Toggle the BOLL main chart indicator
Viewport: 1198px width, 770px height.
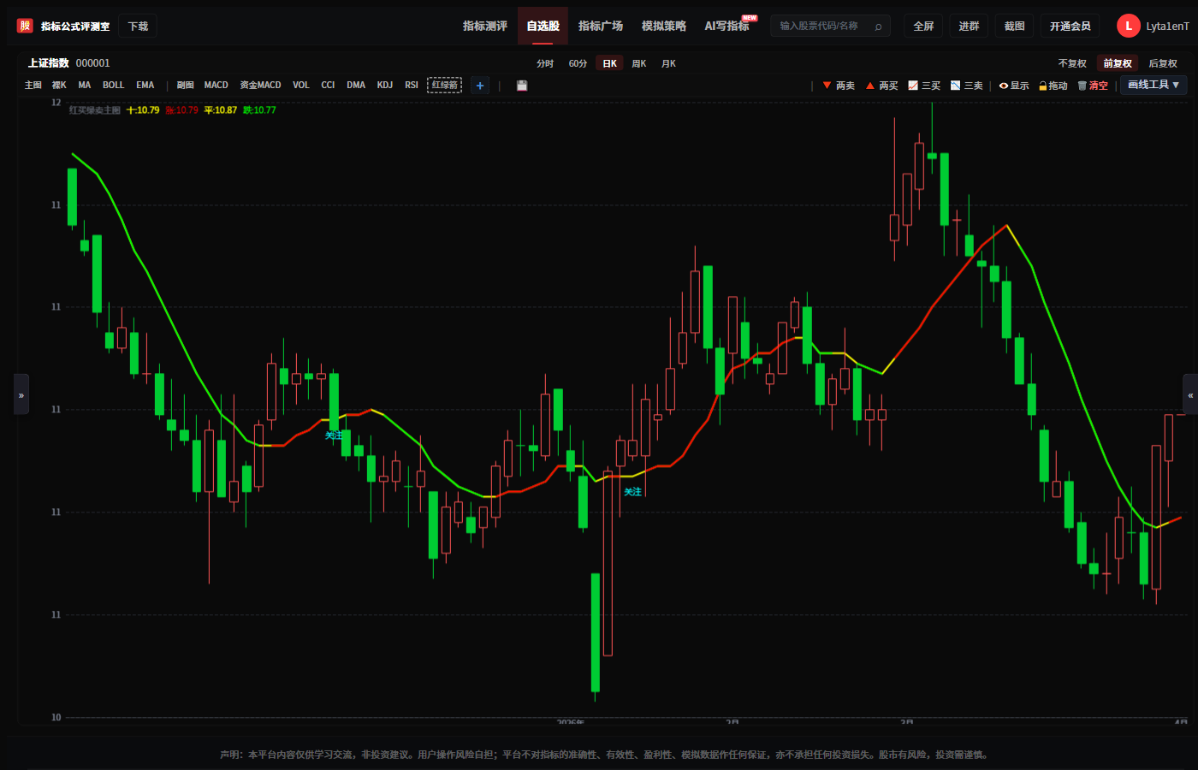point(113,86)
